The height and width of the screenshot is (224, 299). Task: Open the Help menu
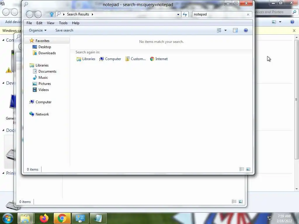(x=76, y=23)
